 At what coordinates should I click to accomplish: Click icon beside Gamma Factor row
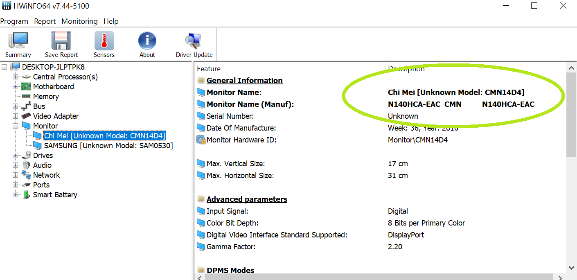[201, 246]
